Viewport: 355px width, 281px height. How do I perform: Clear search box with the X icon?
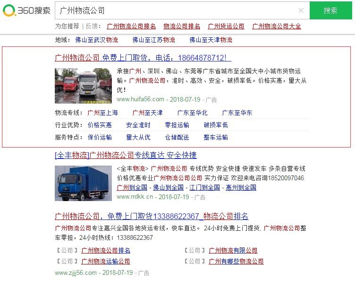301,10
